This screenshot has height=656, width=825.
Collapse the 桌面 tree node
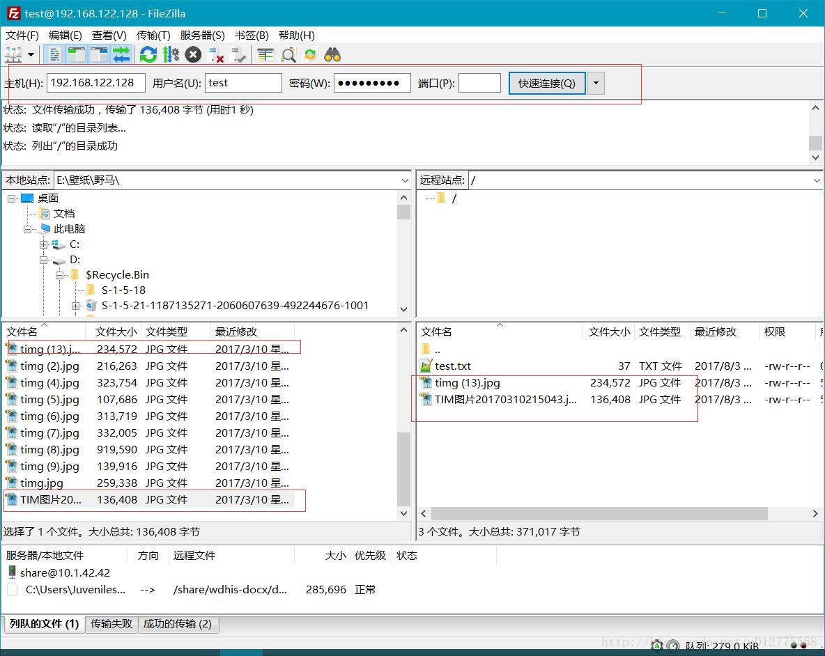click(11, 198)
